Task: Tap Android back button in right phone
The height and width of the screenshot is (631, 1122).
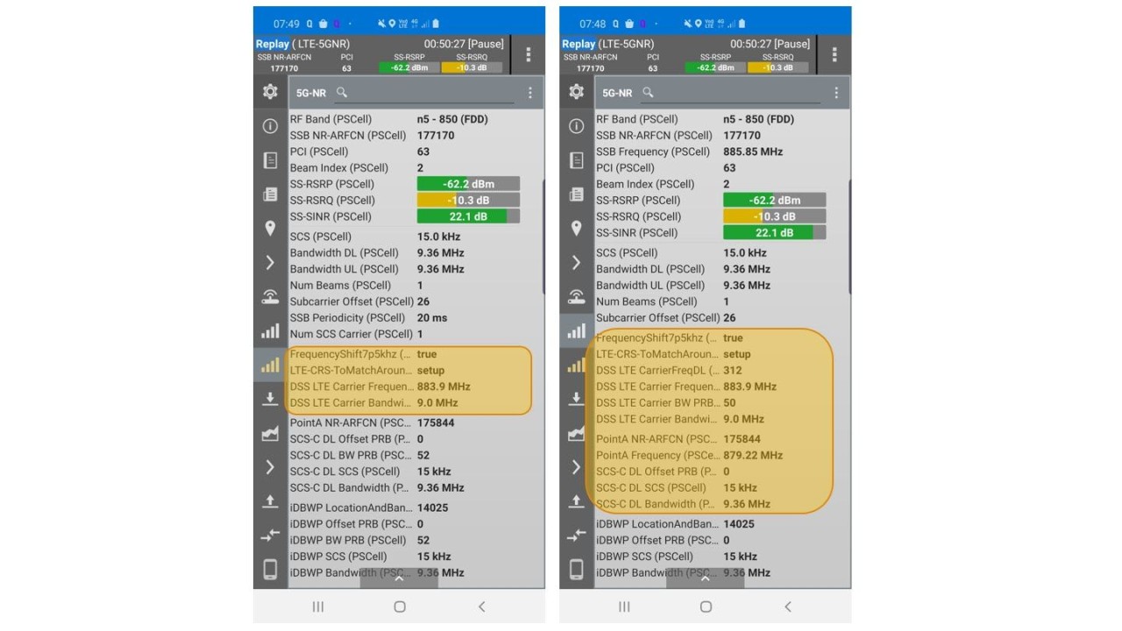Action: (787, 606)
